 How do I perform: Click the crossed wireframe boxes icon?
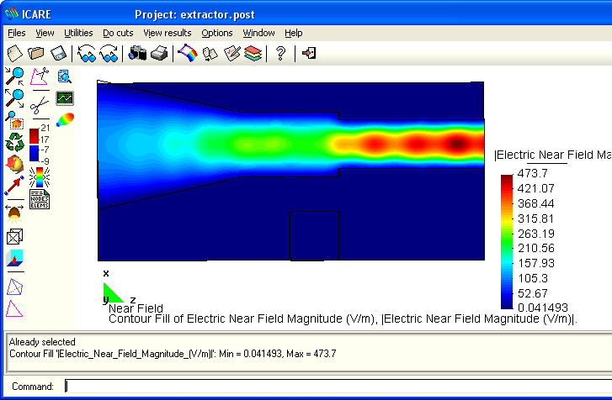(x=15, y=236)
